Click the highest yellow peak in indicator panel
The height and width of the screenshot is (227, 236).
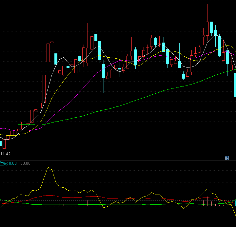tap(48, 167)
